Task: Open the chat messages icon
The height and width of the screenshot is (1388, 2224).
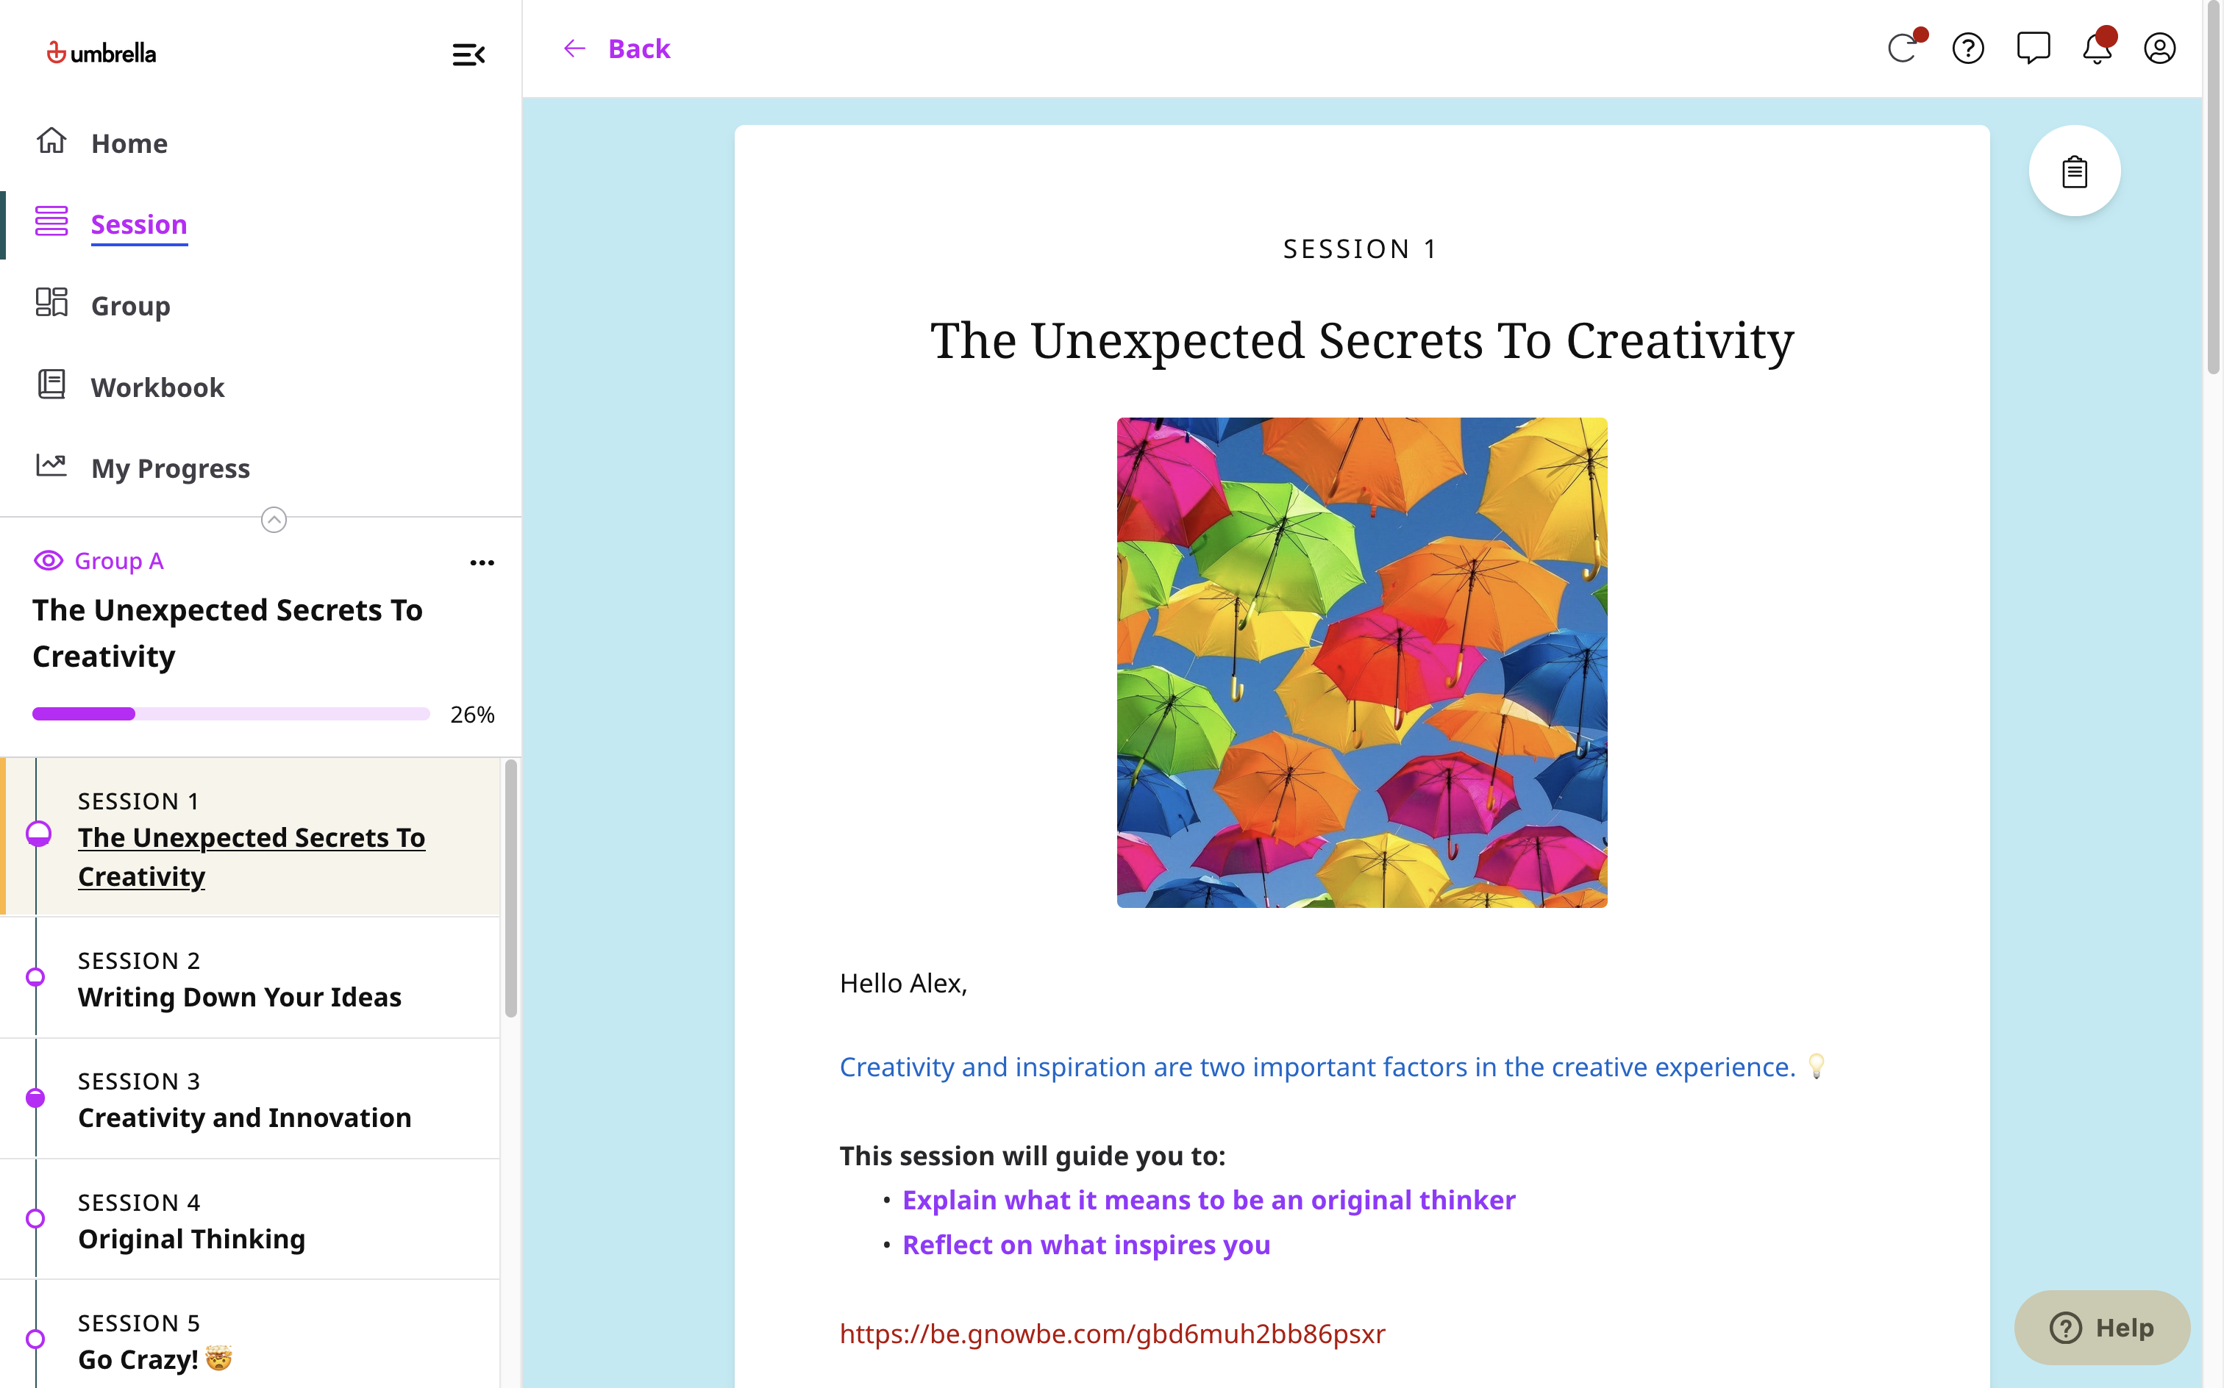Action: click(x=2033, y=49)
